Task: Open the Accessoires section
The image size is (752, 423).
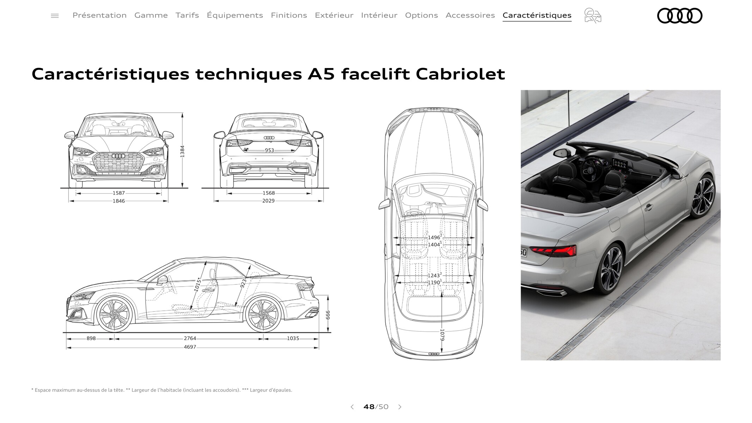Action: 470,15
